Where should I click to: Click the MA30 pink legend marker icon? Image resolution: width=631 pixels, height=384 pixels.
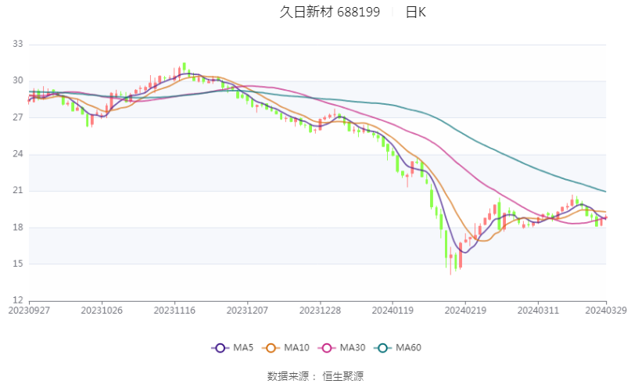coord(329,347)
